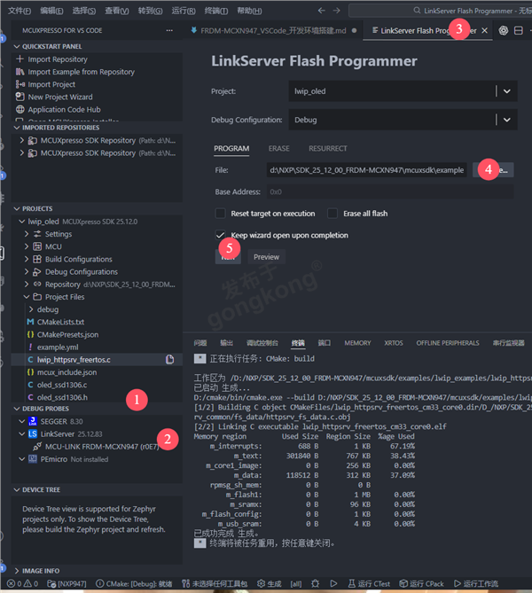
Task: Open the XRTOS panel tab
Action: [394, 343]
